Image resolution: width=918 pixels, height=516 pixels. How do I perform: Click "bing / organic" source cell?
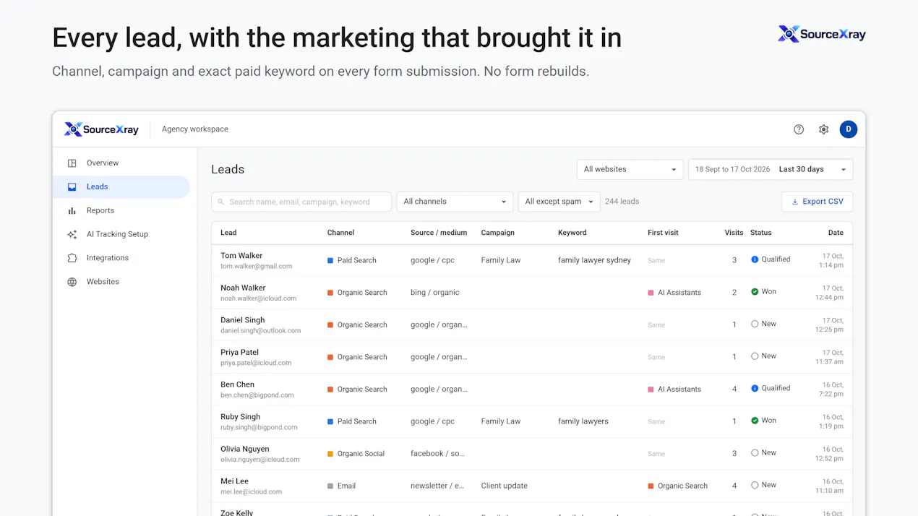435,293
